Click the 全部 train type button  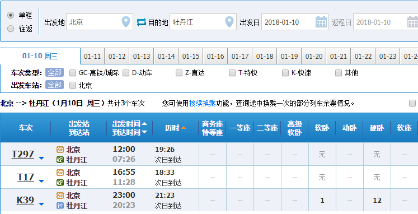coord(54,73)
